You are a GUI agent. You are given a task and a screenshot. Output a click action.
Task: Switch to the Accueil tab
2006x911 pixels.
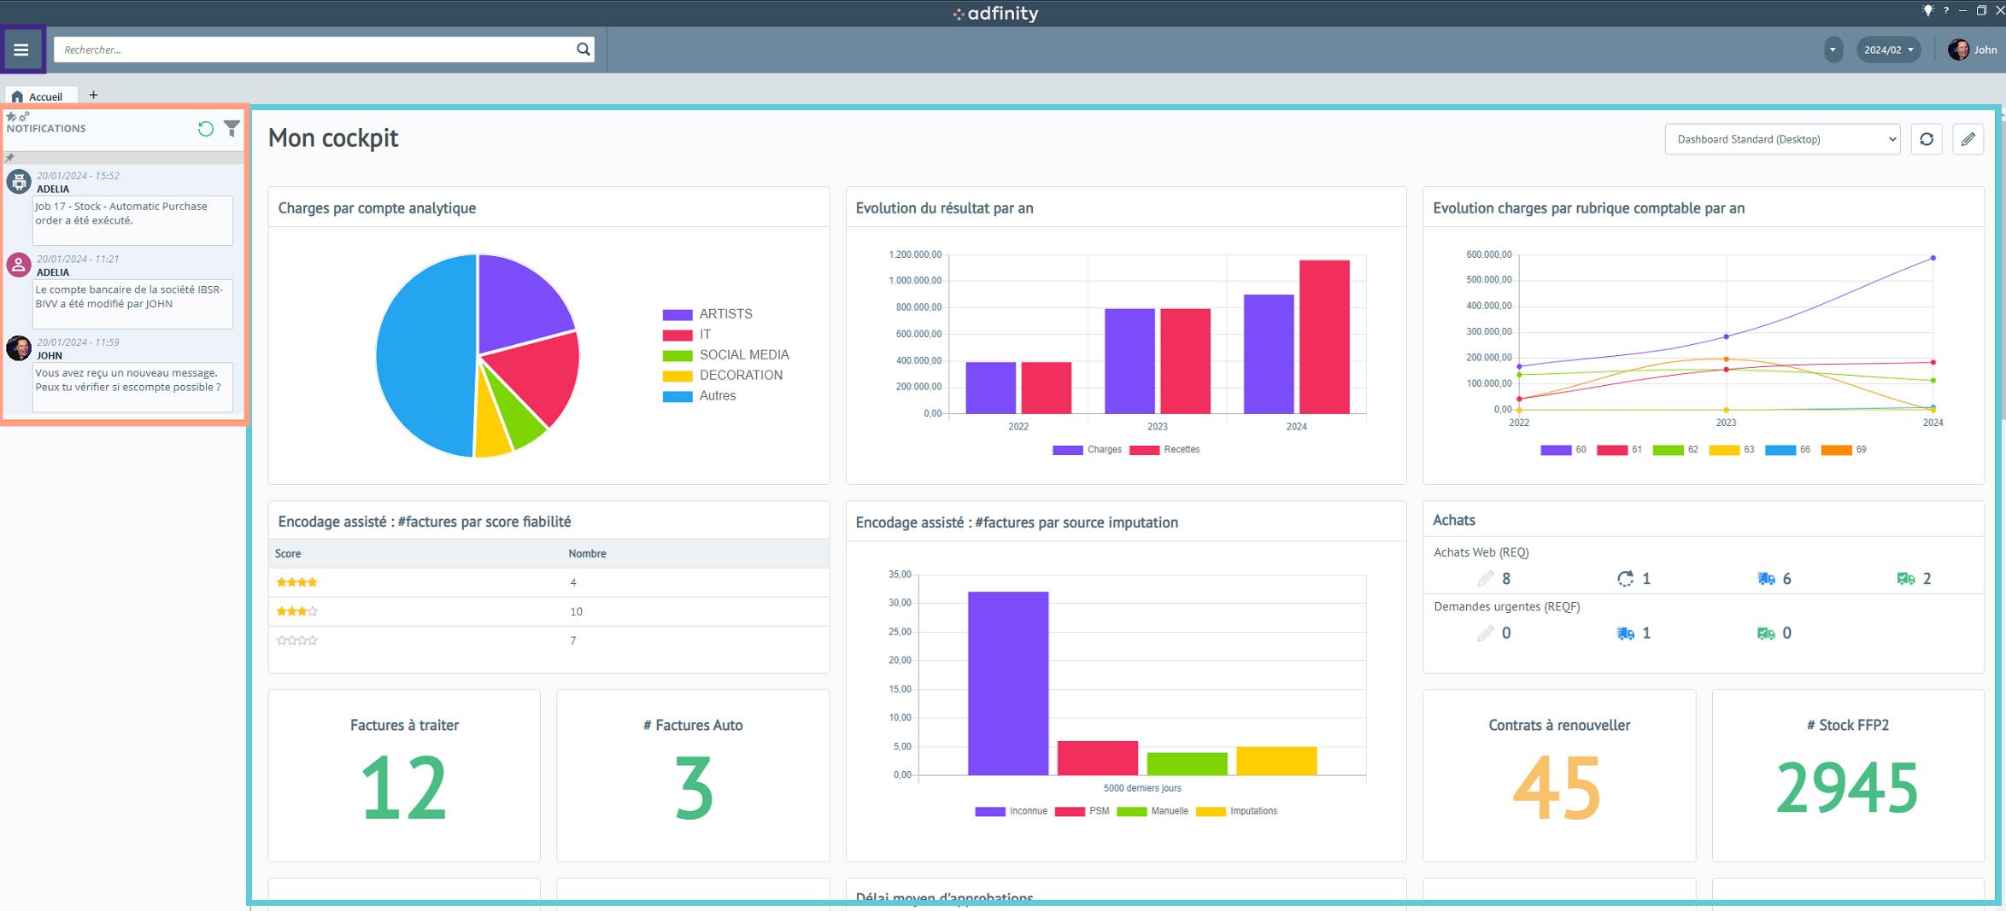(38, 96)
